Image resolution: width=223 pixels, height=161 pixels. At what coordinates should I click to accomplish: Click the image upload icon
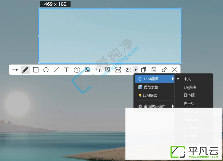tap(108, 70)
